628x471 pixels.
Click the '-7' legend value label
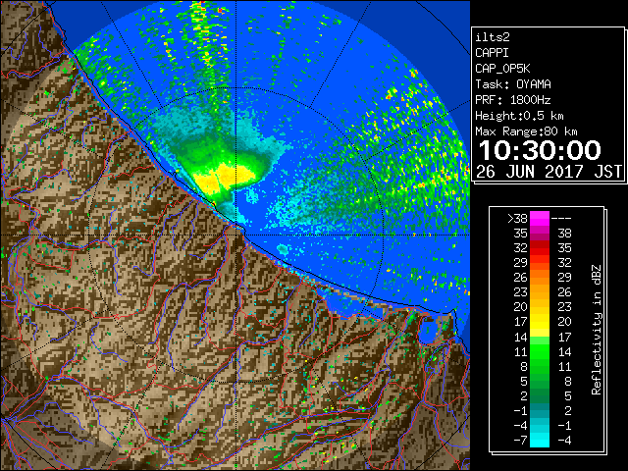(520, 441)
